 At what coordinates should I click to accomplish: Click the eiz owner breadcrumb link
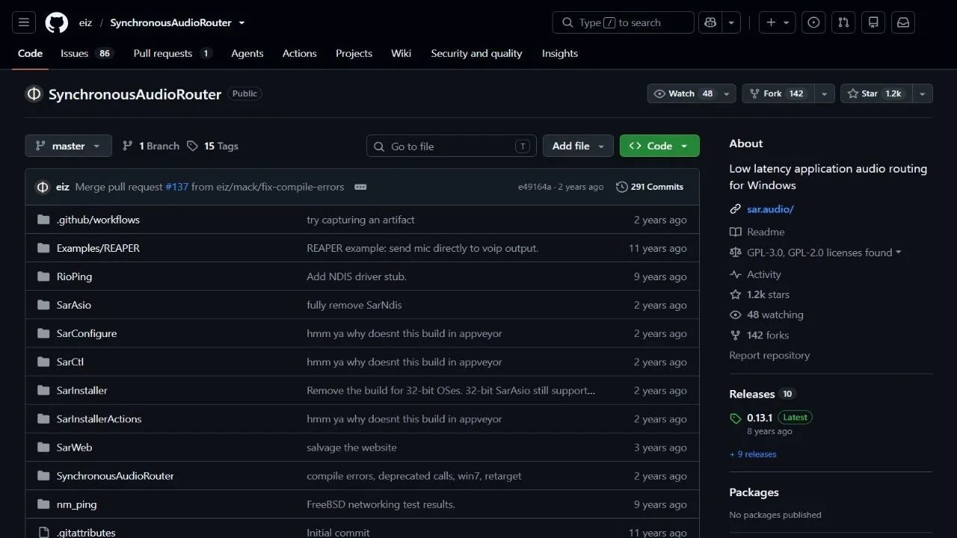tap(85, 22)
